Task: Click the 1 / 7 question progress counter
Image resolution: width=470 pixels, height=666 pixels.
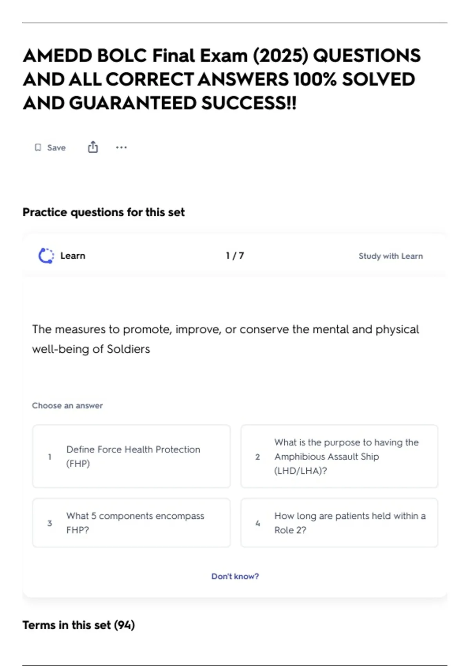Action: pyautogui.click(x=235, y=256)
